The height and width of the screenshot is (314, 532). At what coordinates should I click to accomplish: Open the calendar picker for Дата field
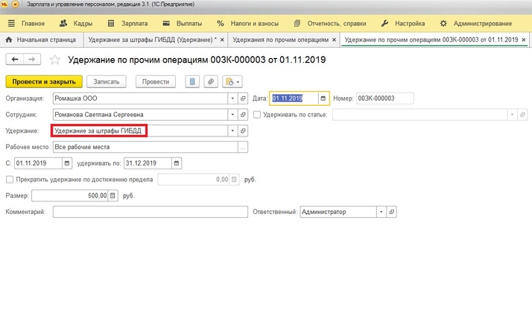pyautogui.click(x=323, y=98)
